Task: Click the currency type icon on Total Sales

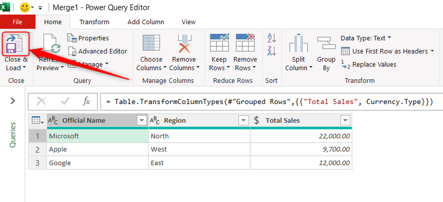Action: [256, 121]
